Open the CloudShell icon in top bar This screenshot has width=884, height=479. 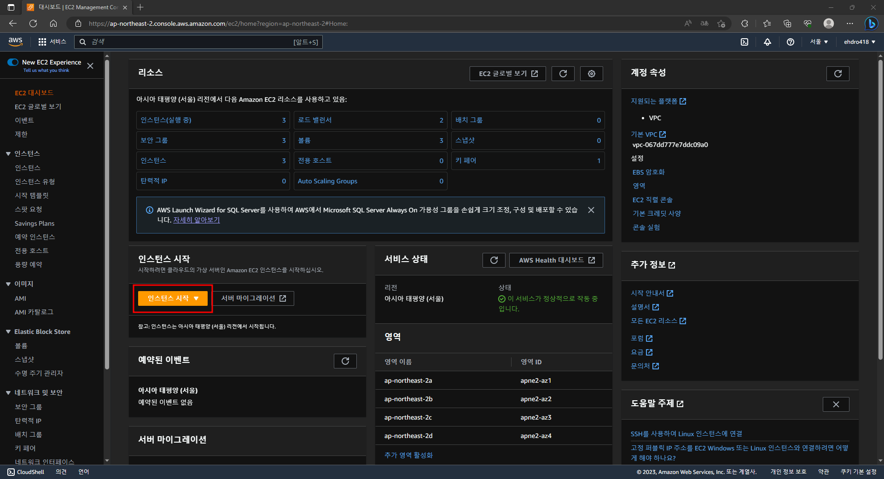744,42
